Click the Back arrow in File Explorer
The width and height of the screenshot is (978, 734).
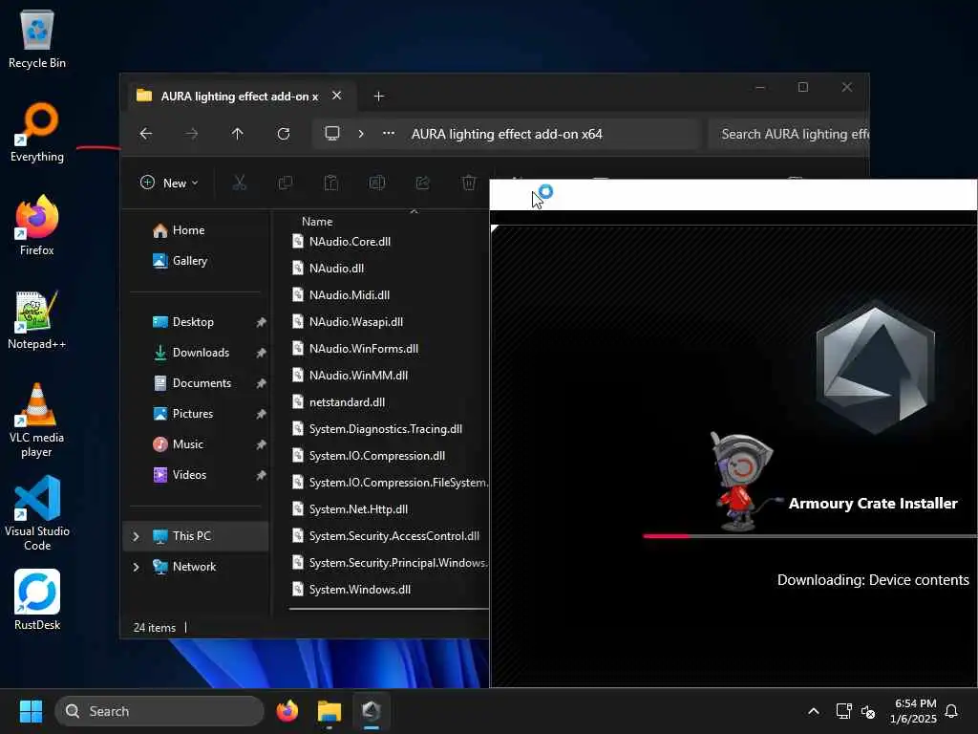[x=146, y=134]
